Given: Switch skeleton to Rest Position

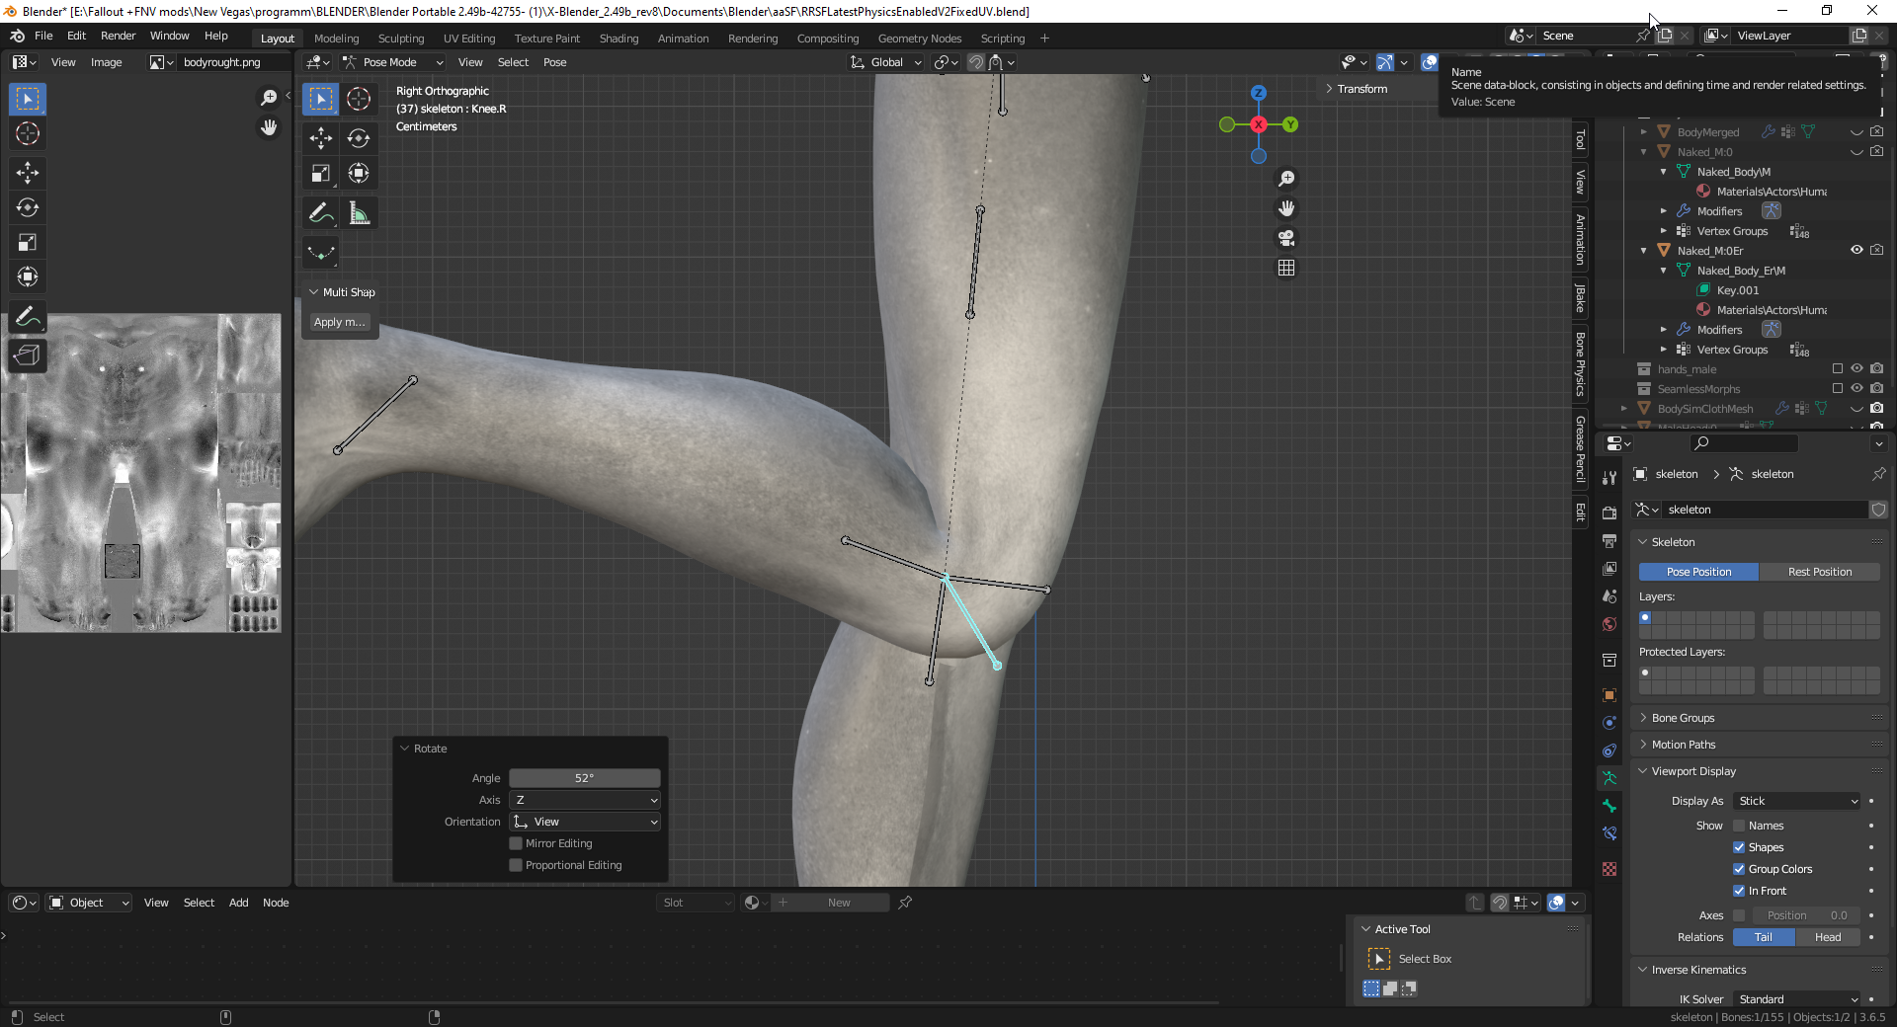Looking at the screenshot, I should click(x=1820, y=572).
